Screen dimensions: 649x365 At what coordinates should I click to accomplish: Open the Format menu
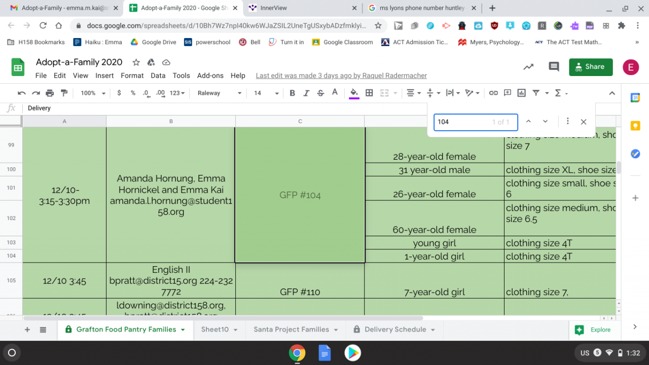point(132,76)
